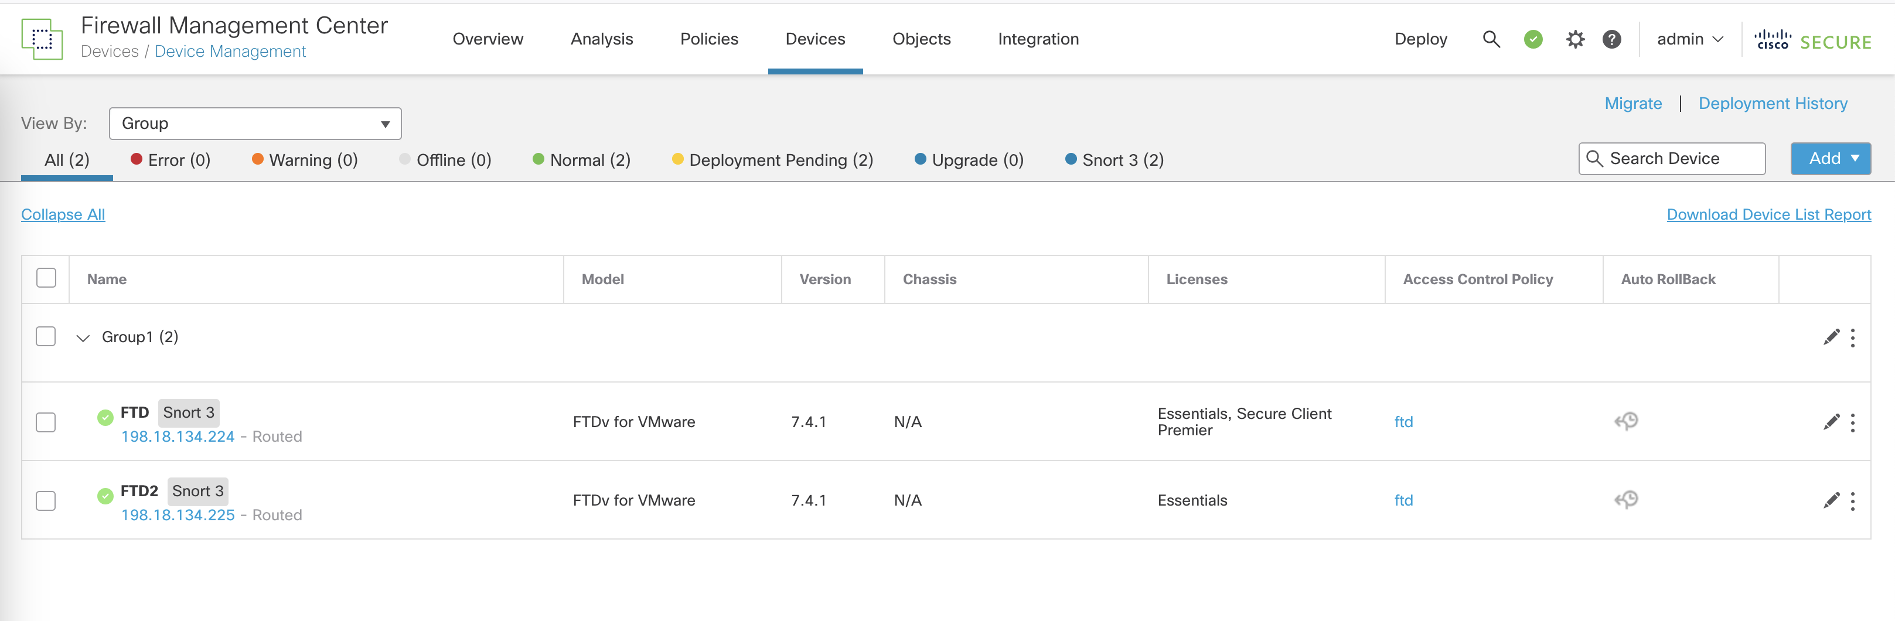Filter by Deployment Pending (2) tab
Screen dimensions: 1895x621
pyautogui.click(x=772, y=161)
